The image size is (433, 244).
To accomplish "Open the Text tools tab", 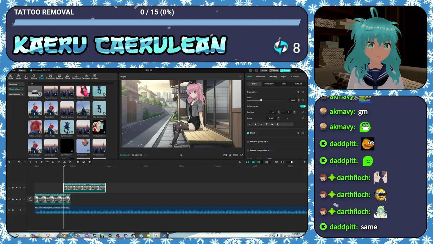I will pyautogui.click(x=26, y=77).
